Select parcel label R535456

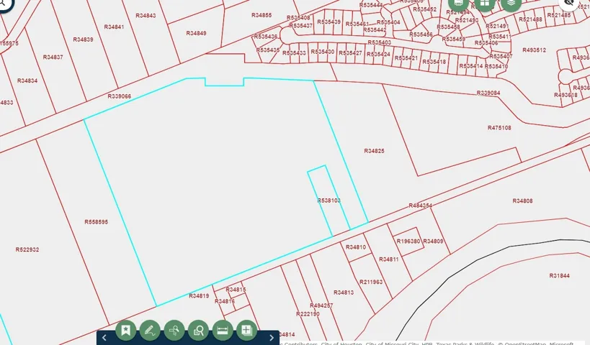421,34
